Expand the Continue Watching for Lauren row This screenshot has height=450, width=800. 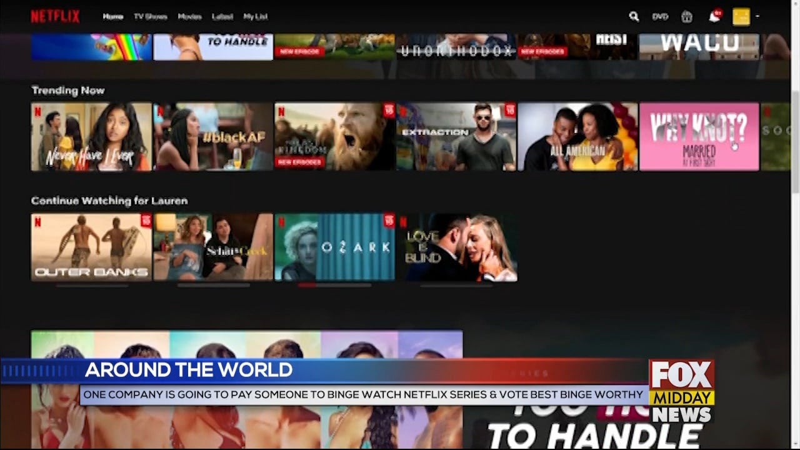coord(109,201)
